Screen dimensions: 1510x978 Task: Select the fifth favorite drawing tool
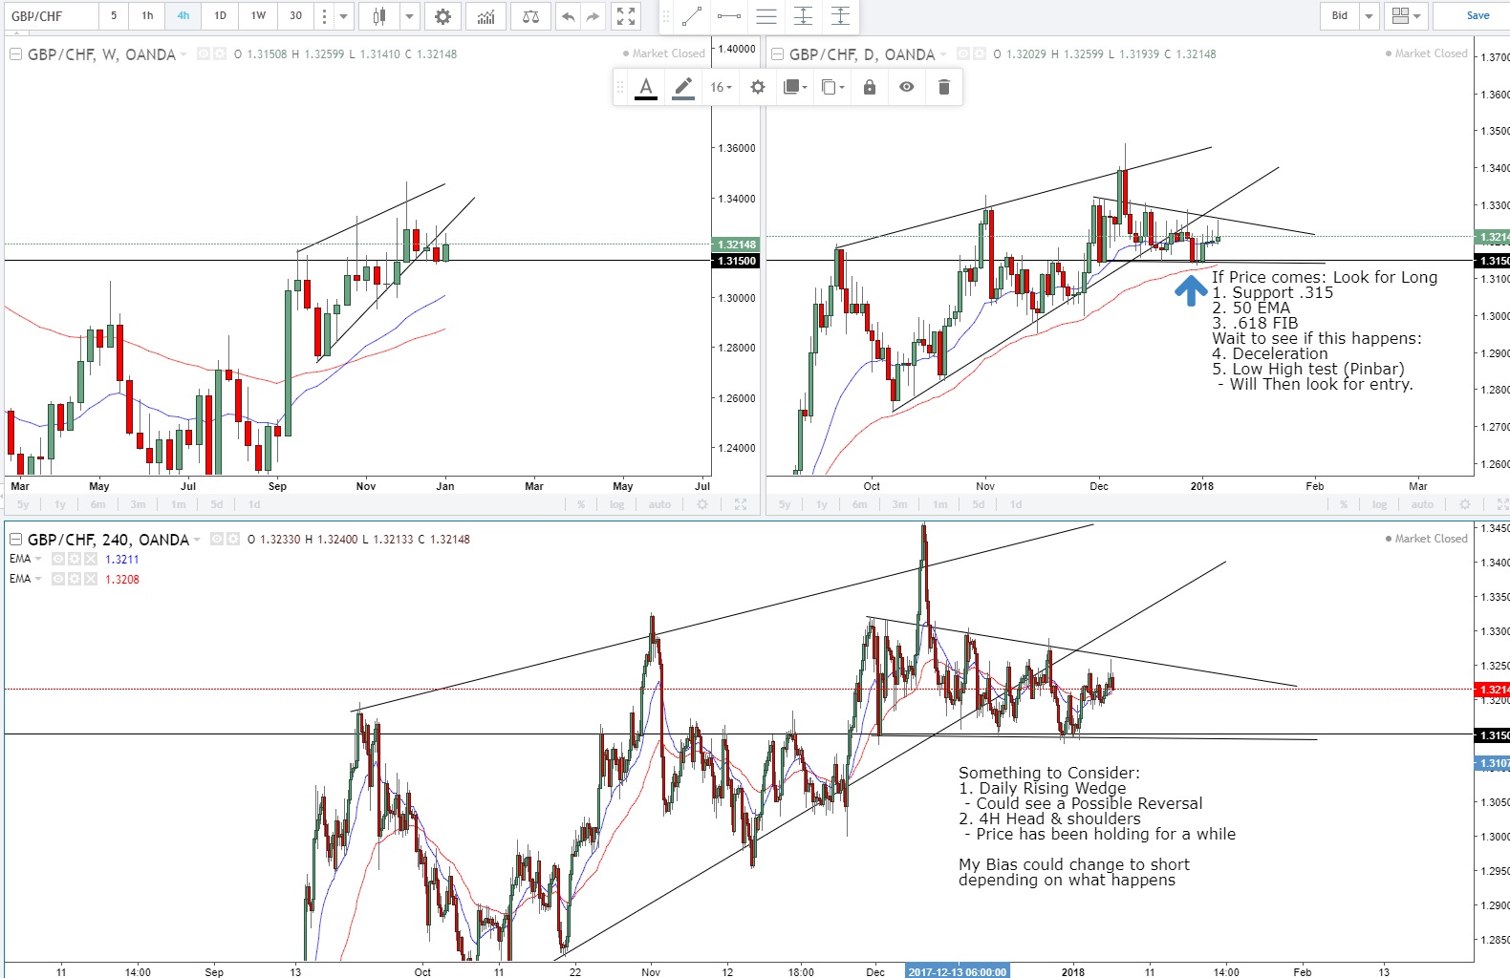coord(840,16)
